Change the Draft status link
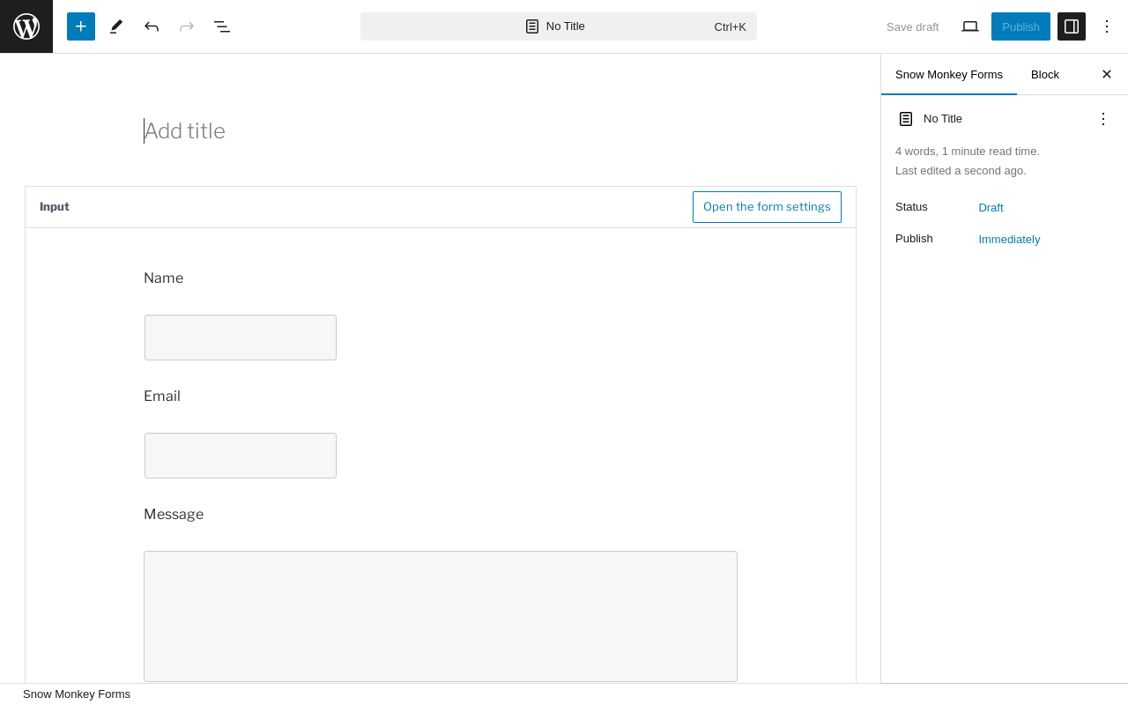Screen dimensions: 1128x705 click(x=991, y=208)
